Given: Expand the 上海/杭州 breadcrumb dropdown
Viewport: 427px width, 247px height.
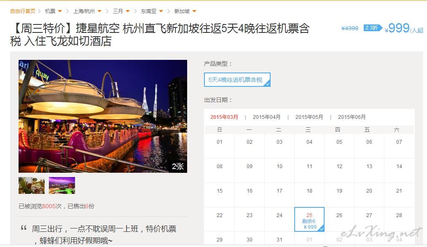Looking at the screenshot, I should (99, 11).
